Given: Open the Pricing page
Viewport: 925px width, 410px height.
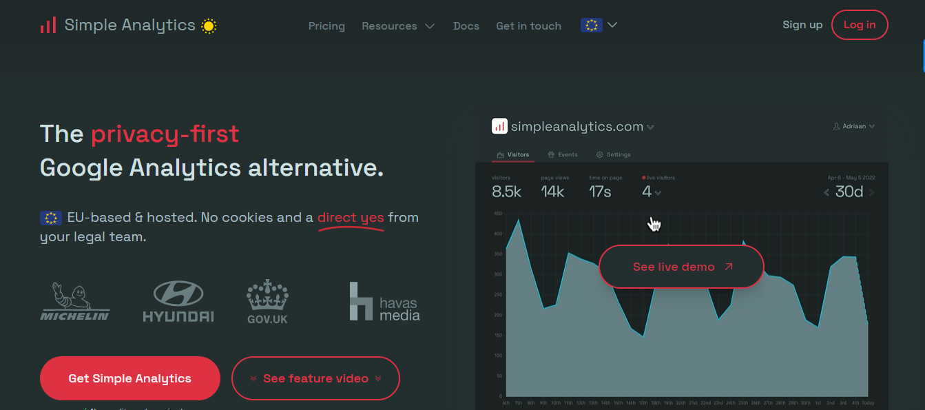Looking at the screenshot, I should pyautogui.click(x=326, y=26).
